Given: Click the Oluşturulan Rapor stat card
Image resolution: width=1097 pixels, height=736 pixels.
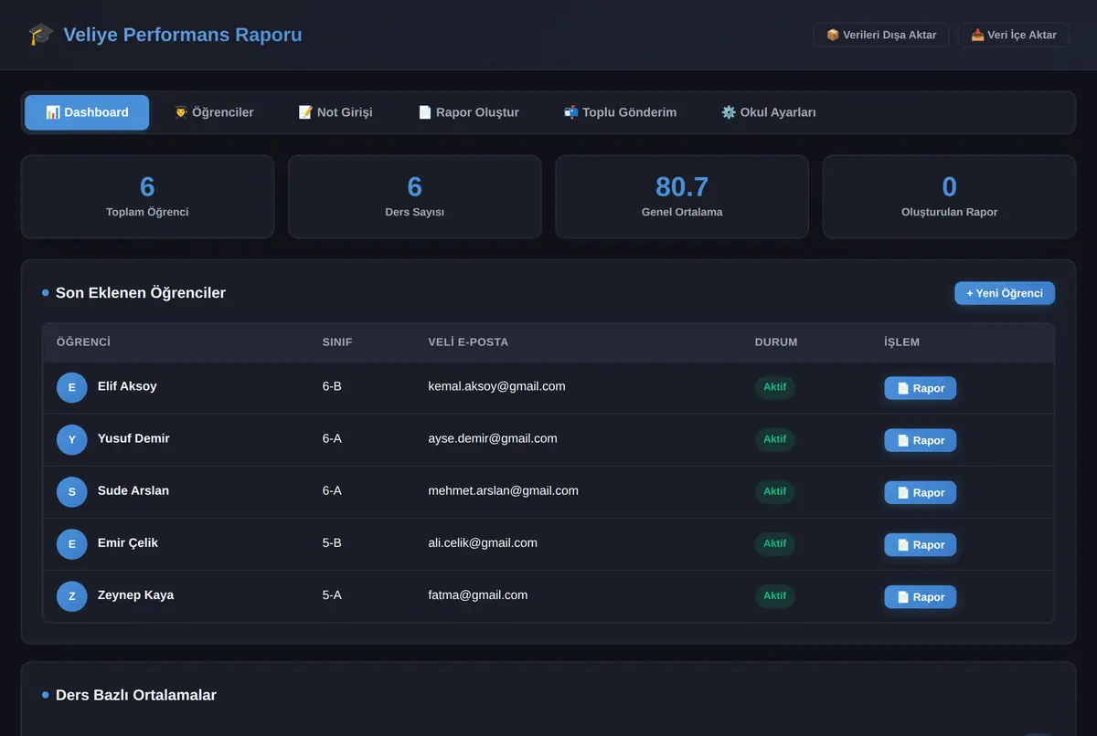Looking at the screenshot, I should 949,196.
